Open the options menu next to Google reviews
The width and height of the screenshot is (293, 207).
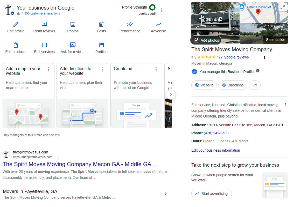264,57
